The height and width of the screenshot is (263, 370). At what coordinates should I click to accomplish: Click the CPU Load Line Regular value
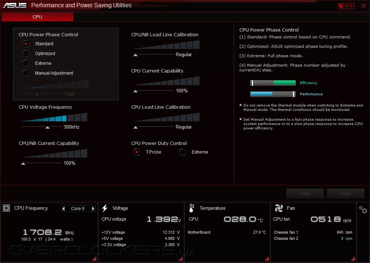pyautogui.click(x=184, y=127)
